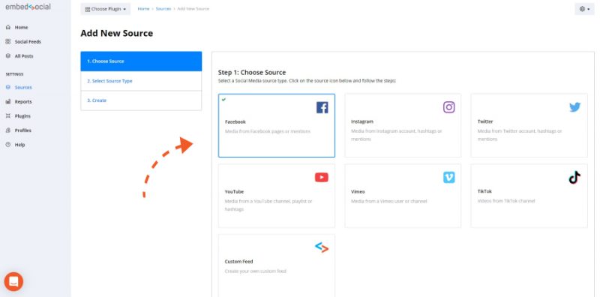Click the Reports chart icon
Screen dimensions: 600x297
(x=8, y=102)
